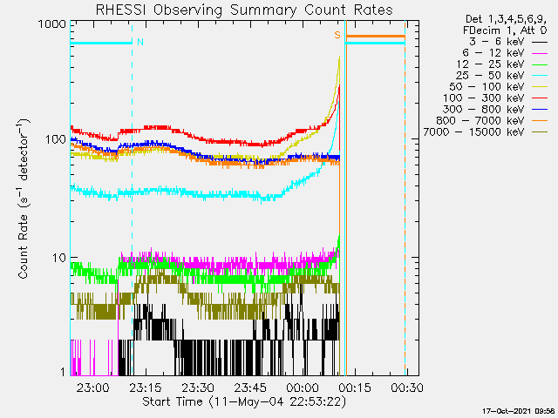558x418 pixels.
Task: Click the 'FDecim 1, Att 0' label
Action: [505, 30]
